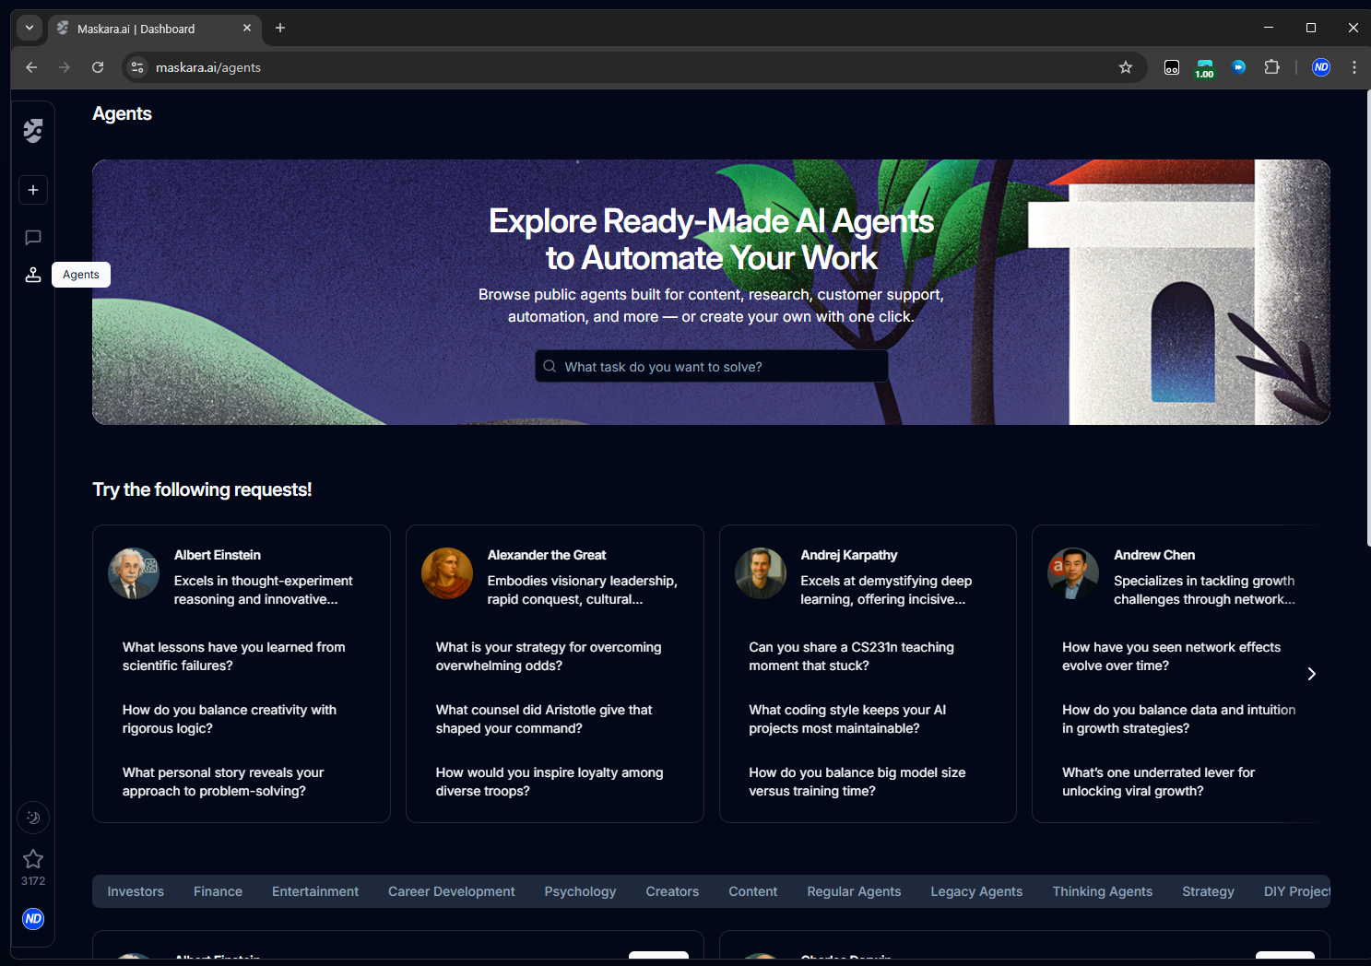Go back in browser history
Viewport: 1371px width, 966px height.
point(31,67)
